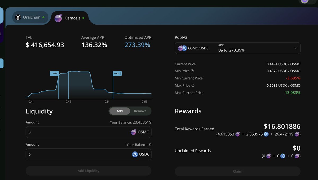
Task: Click the TVL value $ 416,654.93
Action: pyautogui.click(x=45, y=45)
